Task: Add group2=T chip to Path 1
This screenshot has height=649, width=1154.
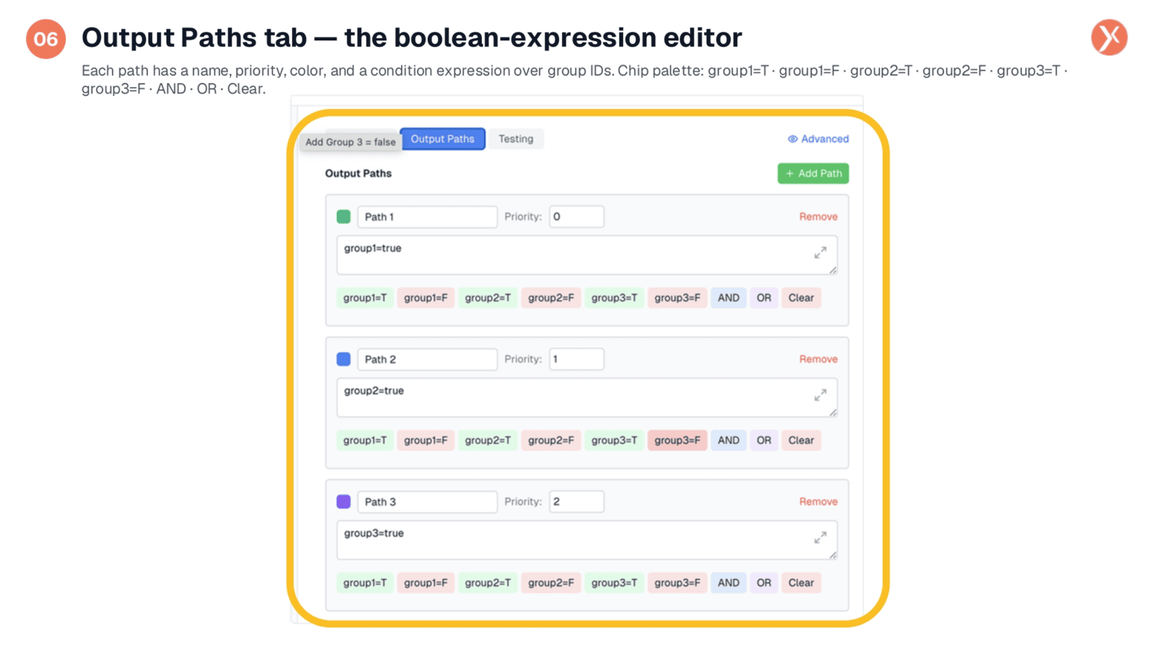Action: (488, 298)
